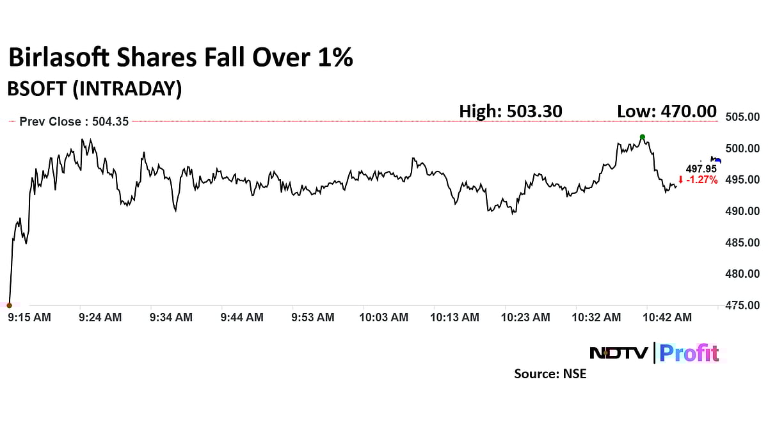Click the NDTV logo
This screenshot has width=768, height=432.
[x=618, y=353]
